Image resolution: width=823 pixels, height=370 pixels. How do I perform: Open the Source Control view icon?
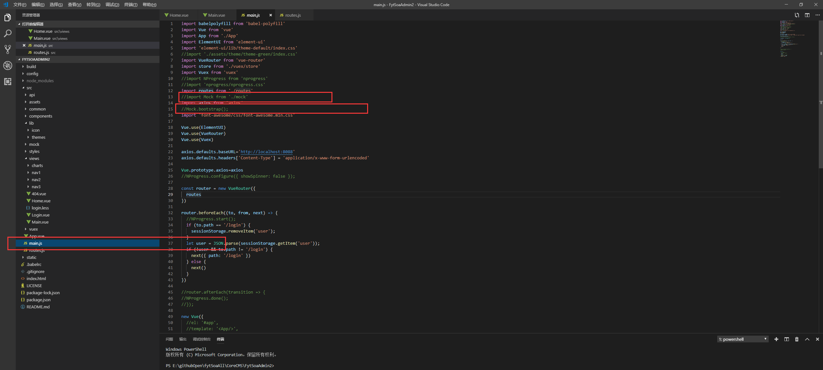pyautogui.click(x=8, y=49)
